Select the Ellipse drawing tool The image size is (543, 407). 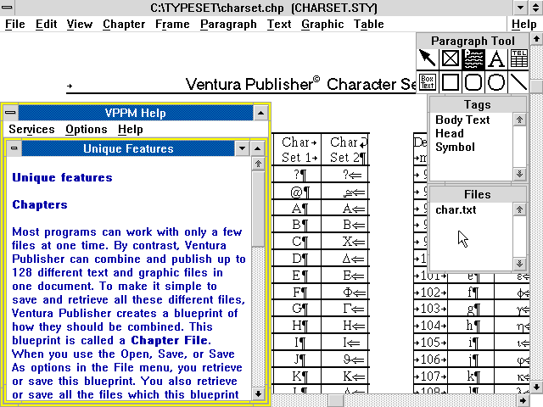pyautogui.click(x=496, y=82)
